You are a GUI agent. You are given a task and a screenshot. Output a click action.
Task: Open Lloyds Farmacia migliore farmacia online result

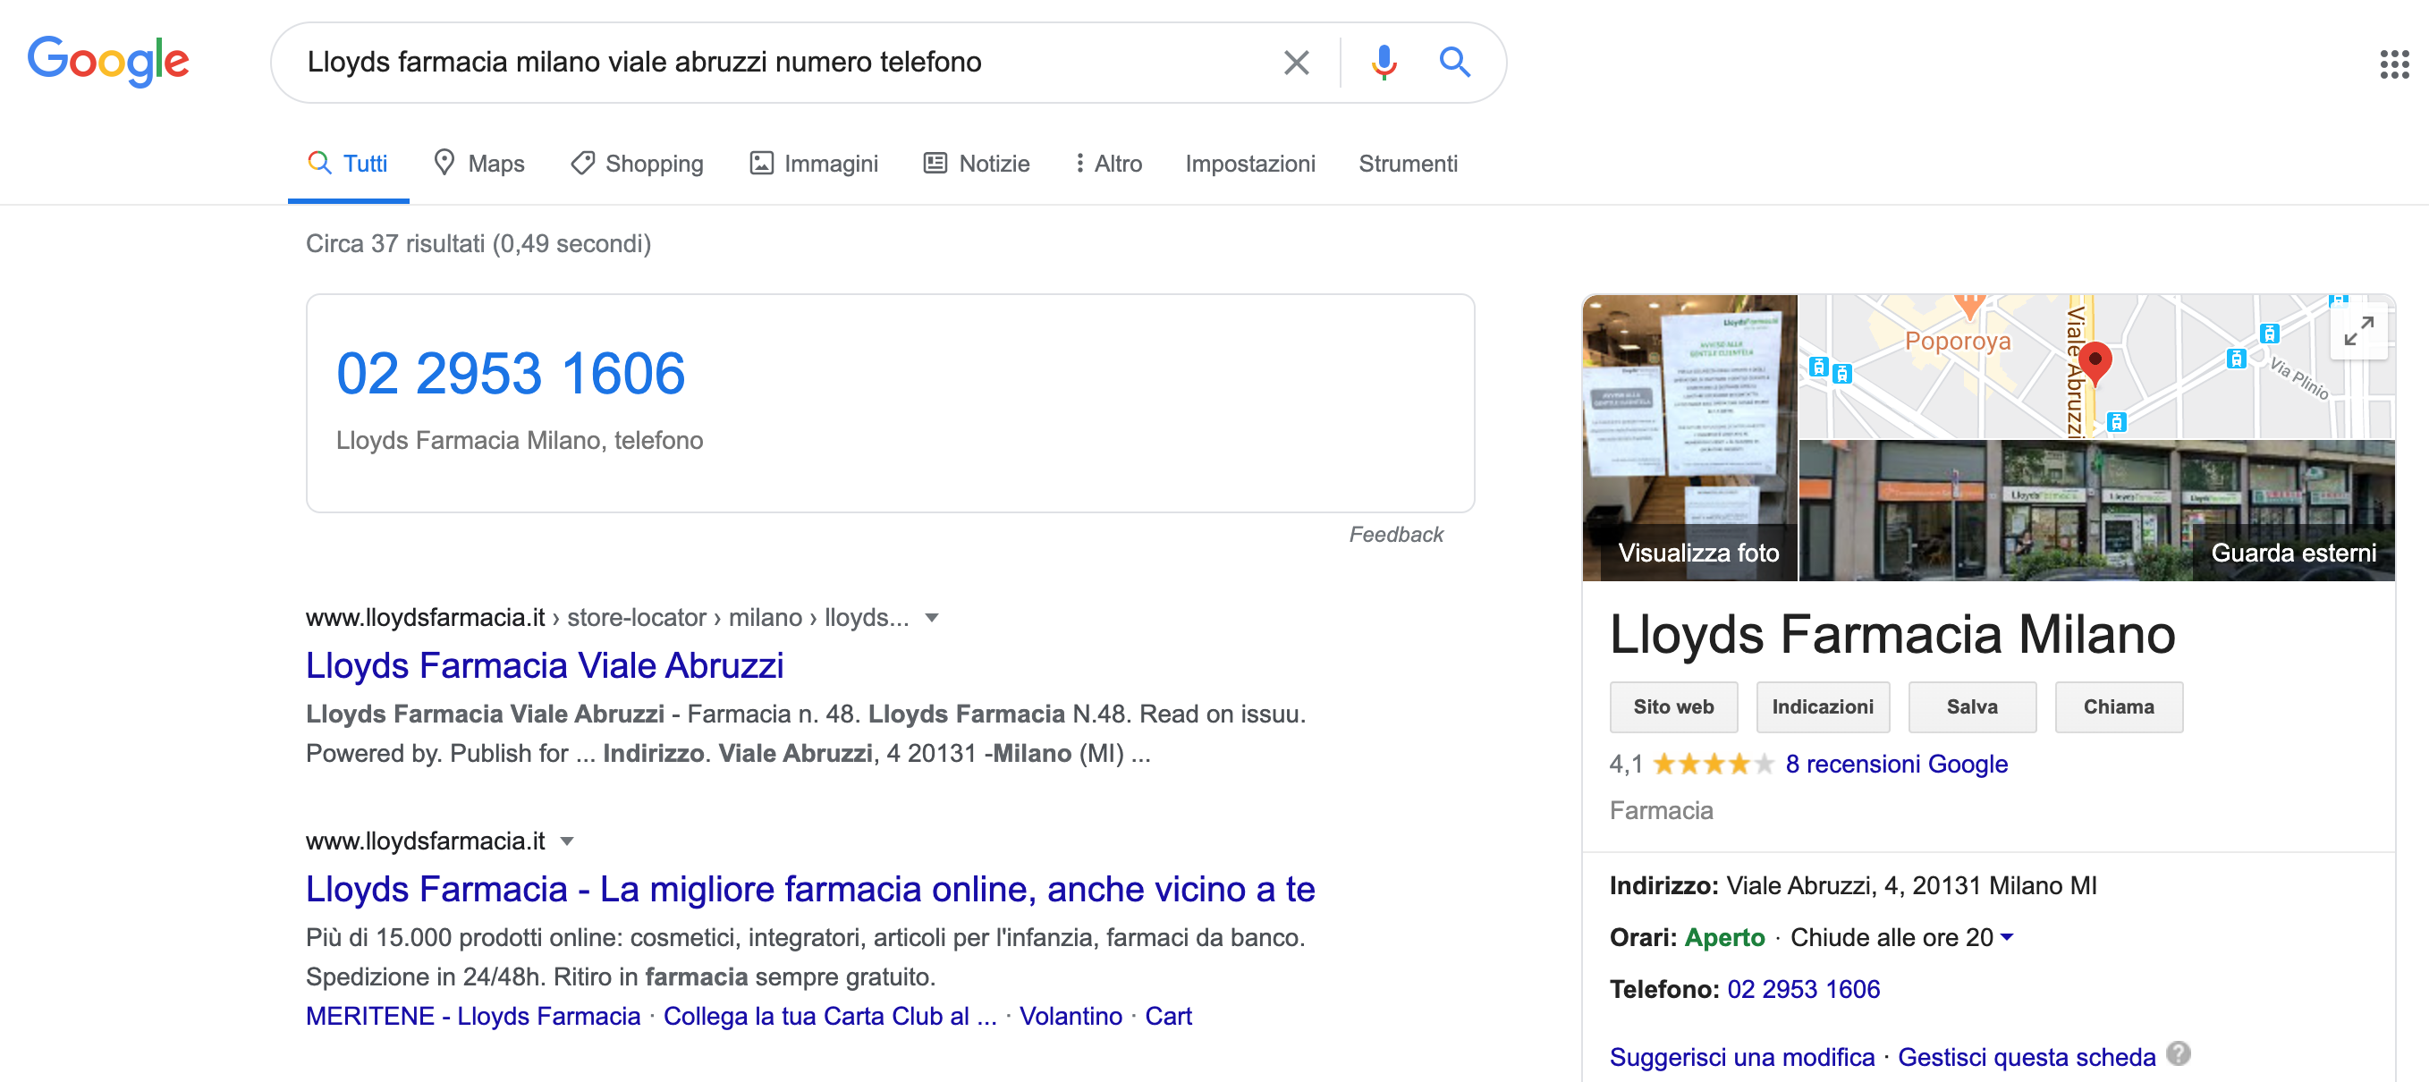(x=810, y=889)
